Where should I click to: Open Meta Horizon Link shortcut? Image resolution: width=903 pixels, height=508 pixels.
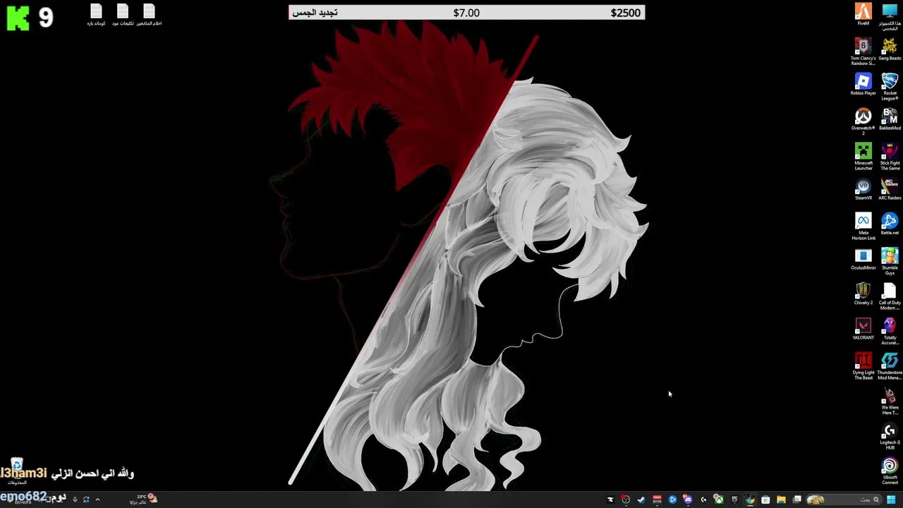[x=863, y=226]
